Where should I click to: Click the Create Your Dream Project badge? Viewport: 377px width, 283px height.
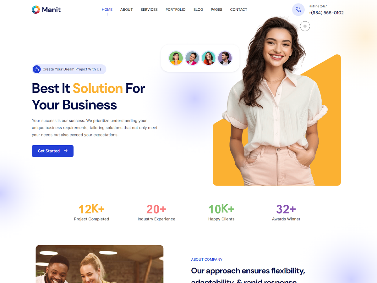tap(69, 69)
